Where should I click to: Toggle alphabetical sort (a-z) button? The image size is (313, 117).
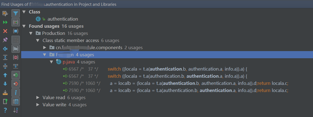(16, 110)
